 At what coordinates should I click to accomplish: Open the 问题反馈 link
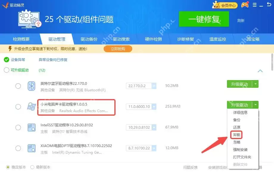click(190, 167)
